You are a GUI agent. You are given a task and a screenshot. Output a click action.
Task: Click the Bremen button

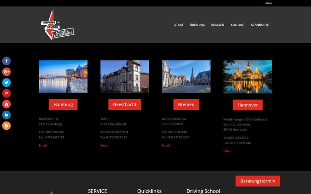[x=186, y=104]
